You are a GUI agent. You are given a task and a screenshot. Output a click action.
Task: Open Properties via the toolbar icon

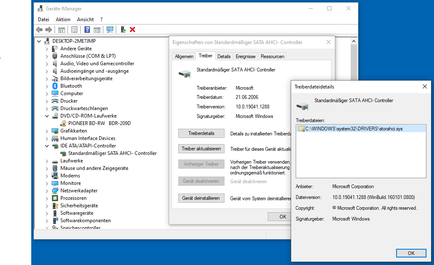click(x=74, y=29)
